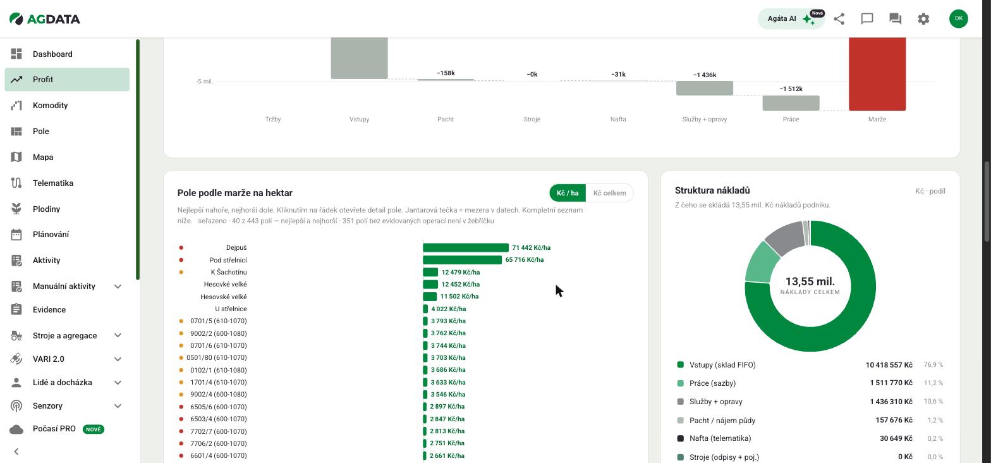Click the page vertical scrollbar thumb

click(x=987, y=201)
